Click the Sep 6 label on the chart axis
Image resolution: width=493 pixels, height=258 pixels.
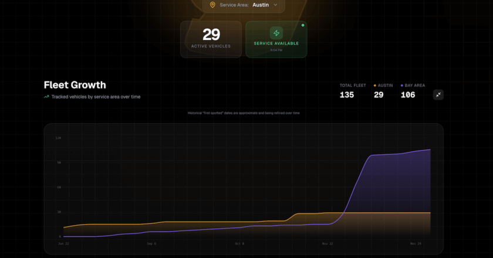pos(151,243)
